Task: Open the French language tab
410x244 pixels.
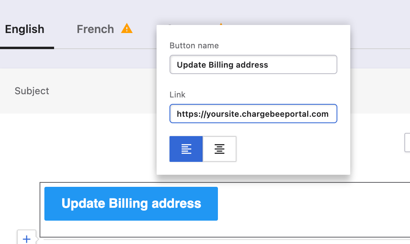Action: pos(95,29)
